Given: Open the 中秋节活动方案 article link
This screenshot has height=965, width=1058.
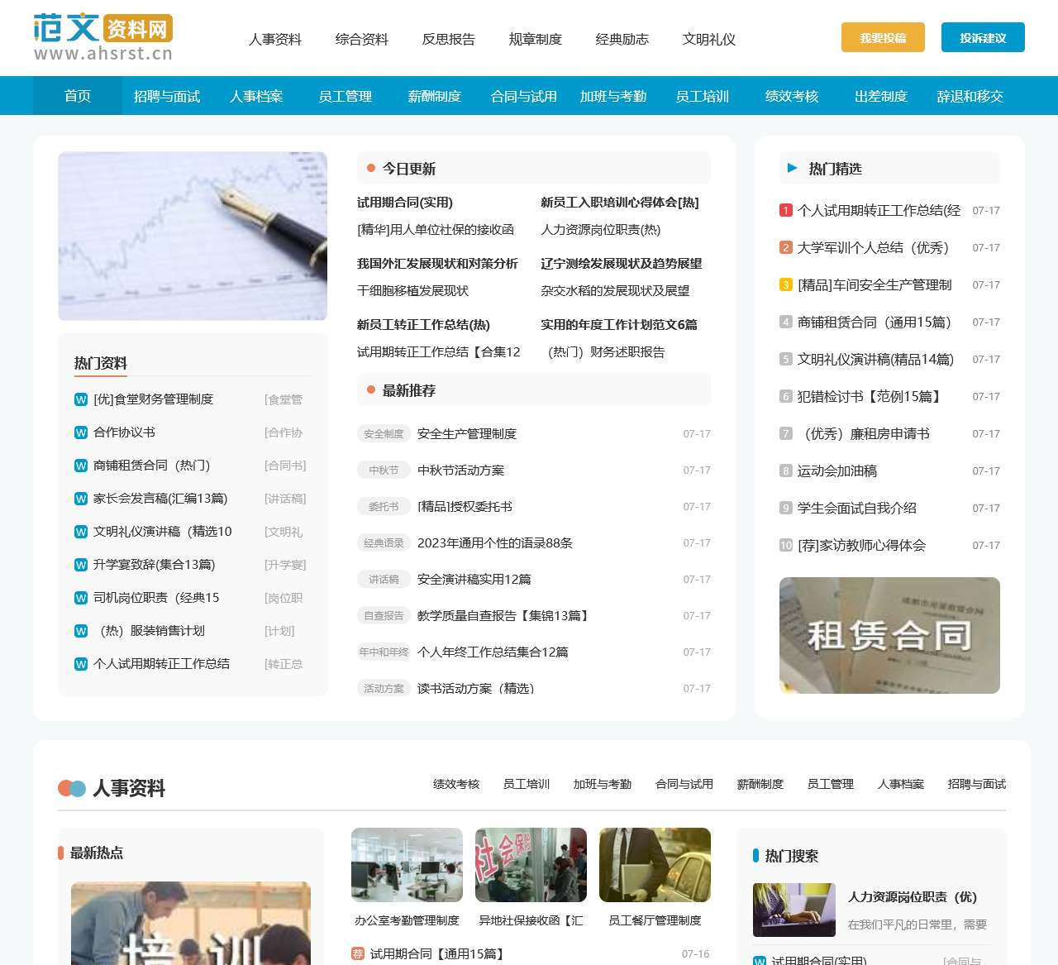Looking at the screenshot, I should pyautogui.click(x=460, y=471).
